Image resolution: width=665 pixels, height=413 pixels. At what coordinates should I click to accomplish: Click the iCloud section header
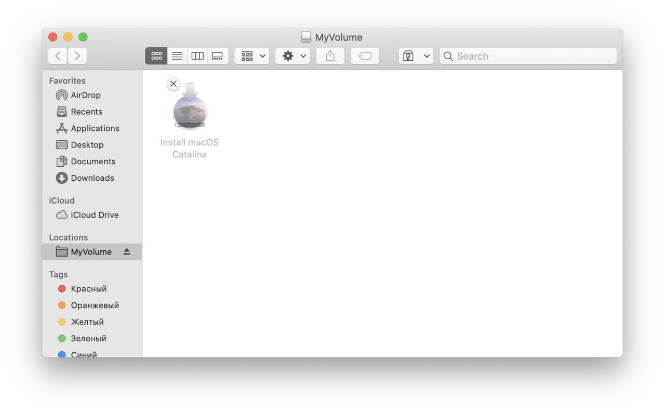pos(62,201)
